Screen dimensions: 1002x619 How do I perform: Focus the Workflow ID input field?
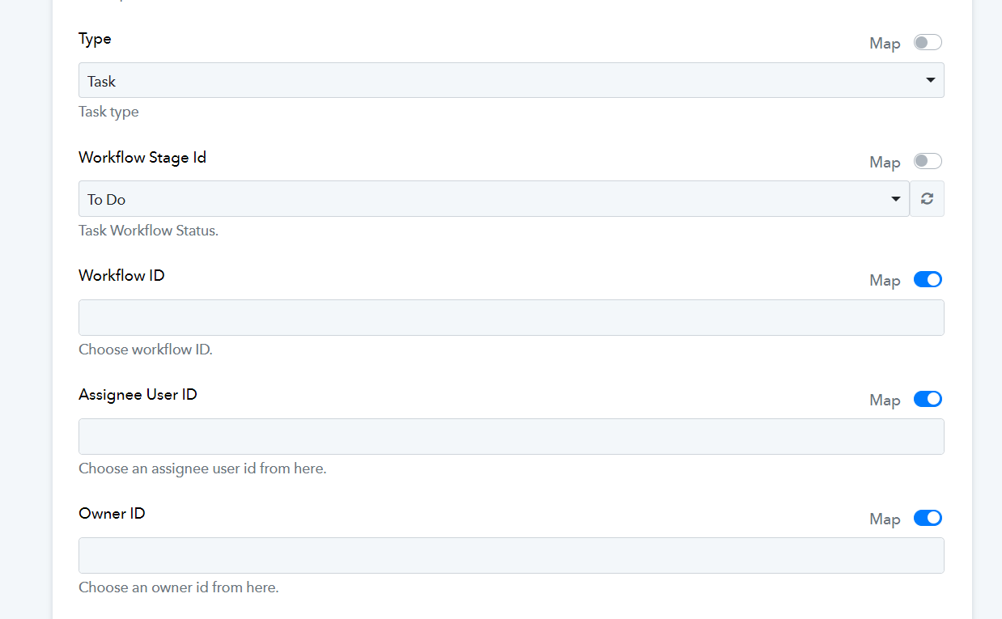[512, 317]
